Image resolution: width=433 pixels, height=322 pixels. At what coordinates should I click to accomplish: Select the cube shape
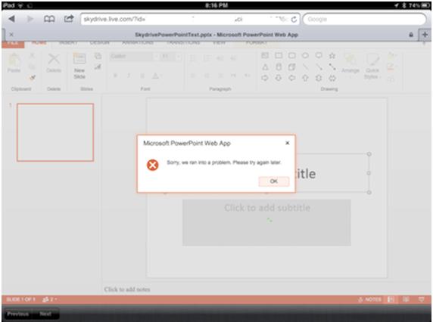(292, 67)
